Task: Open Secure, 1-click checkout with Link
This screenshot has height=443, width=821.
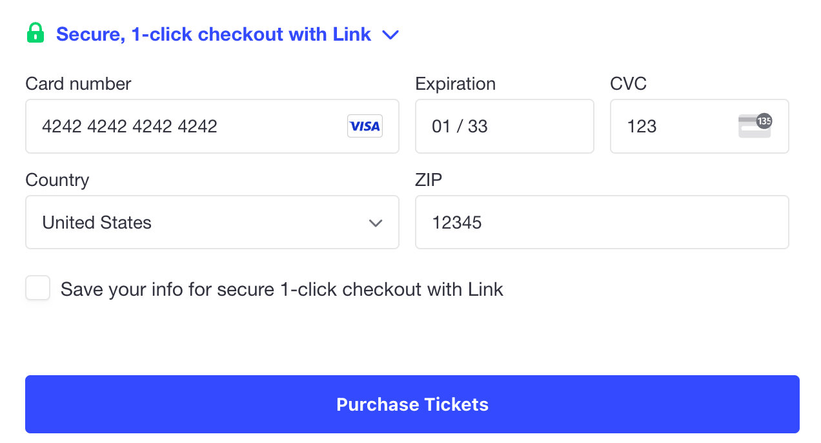Action: coord(214,34)
